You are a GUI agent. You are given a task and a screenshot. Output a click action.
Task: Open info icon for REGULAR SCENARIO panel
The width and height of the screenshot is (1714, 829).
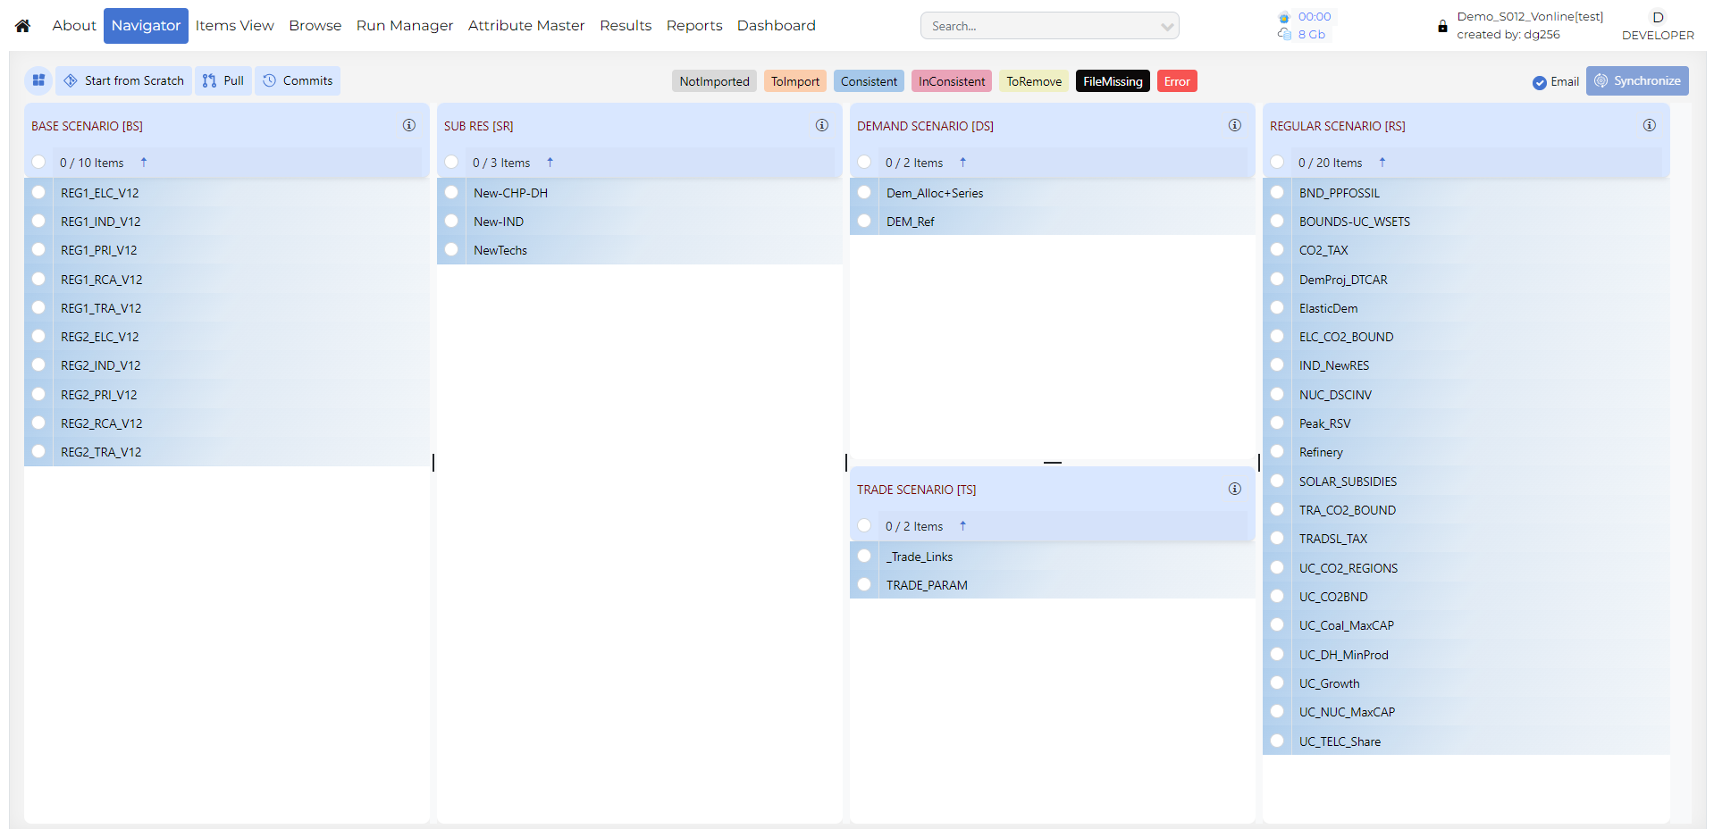[1650, 125]
